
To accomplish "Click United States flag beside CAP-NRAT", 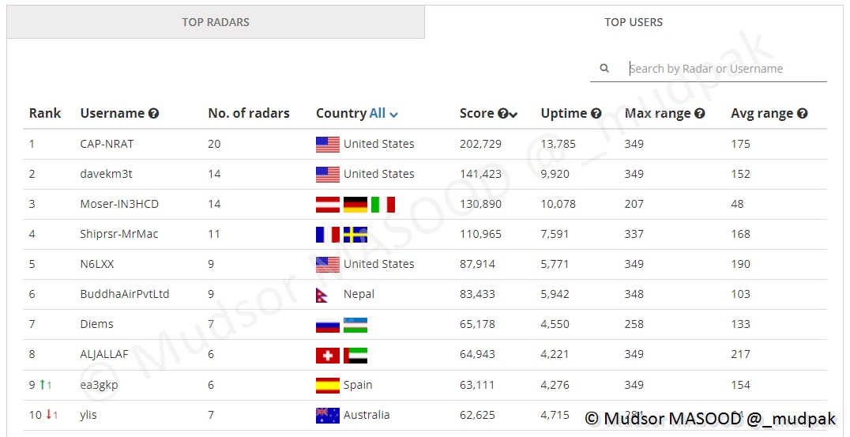I will point(327,145).
